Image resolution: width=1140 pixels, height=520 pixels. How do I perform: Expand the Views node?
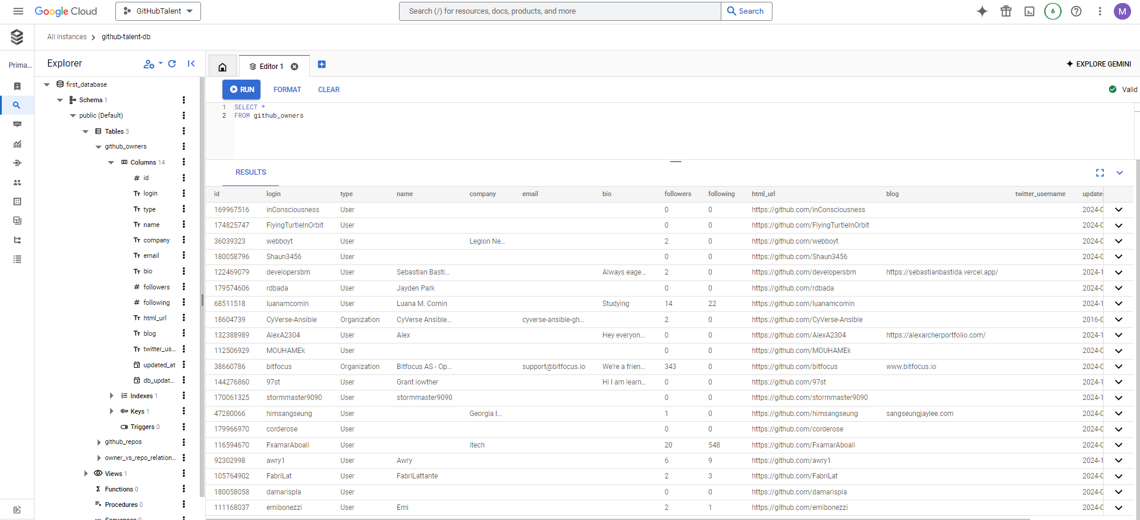(86, 474)
